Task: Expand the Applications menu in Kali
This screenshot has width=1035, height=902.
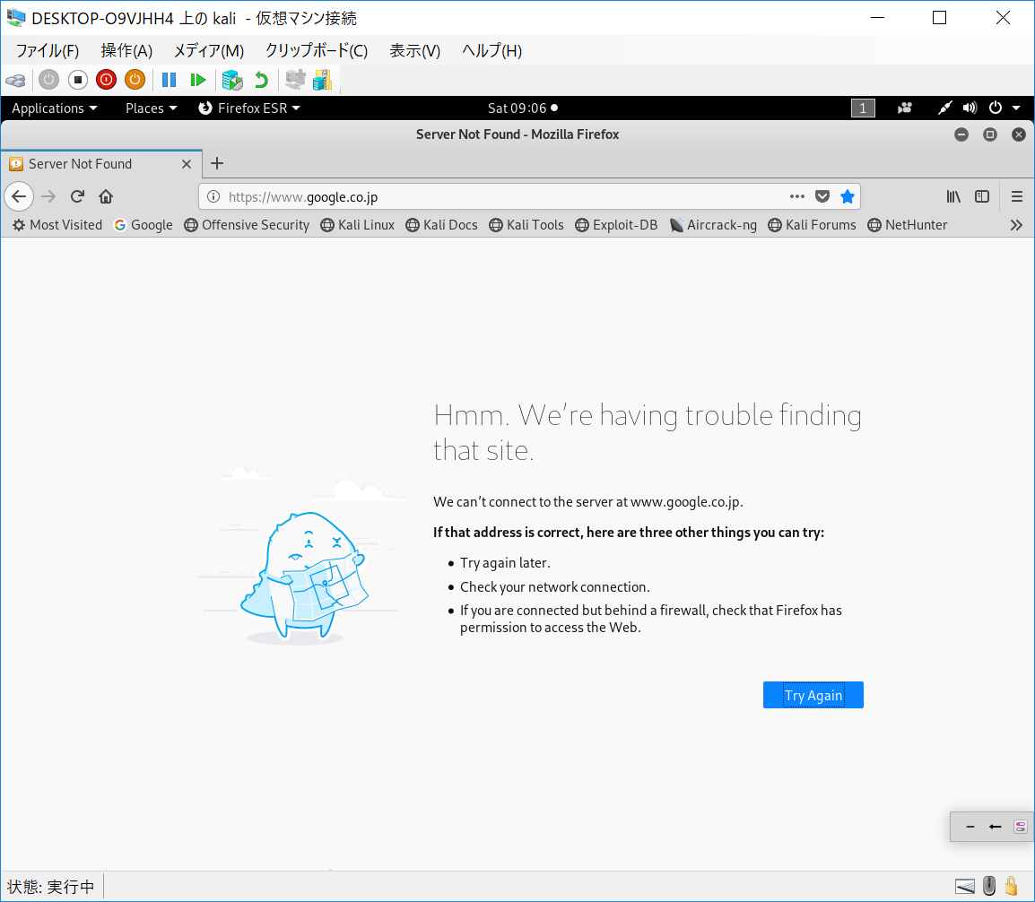Action: [x=54, y=108]
